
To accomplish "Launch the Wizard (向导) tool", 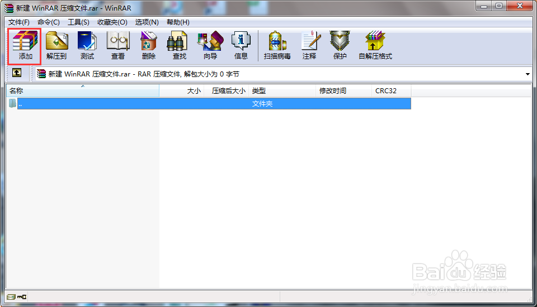I will click(x=210, y=46).
